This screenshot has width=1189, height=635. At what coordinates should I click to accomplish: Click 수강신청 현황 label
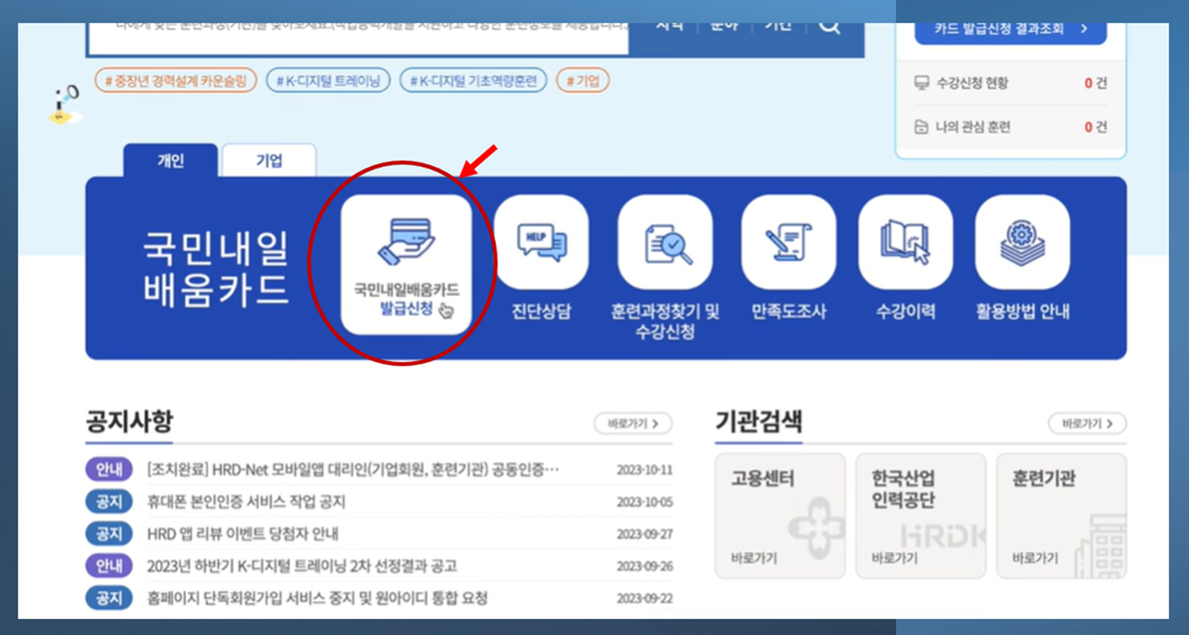click(x=972, y=83)
